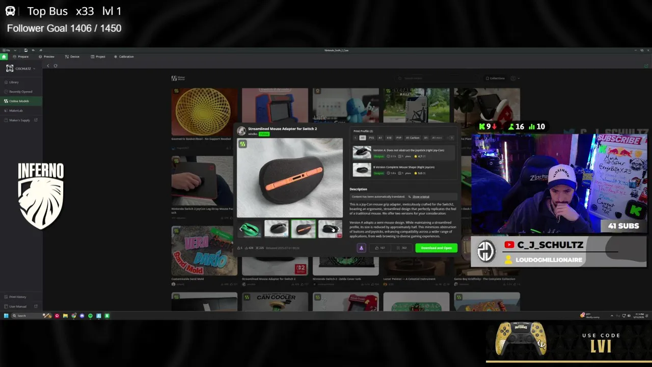Click the redo arrow in title bar
Image resolution: width=652 pixels, height=367 pixels.
(41, 50)
